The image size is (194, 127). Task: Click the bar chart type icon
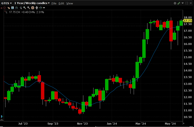16,8
